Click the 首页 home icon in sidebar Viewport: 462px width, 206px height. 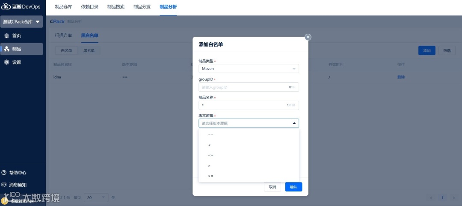coord(6,35)
